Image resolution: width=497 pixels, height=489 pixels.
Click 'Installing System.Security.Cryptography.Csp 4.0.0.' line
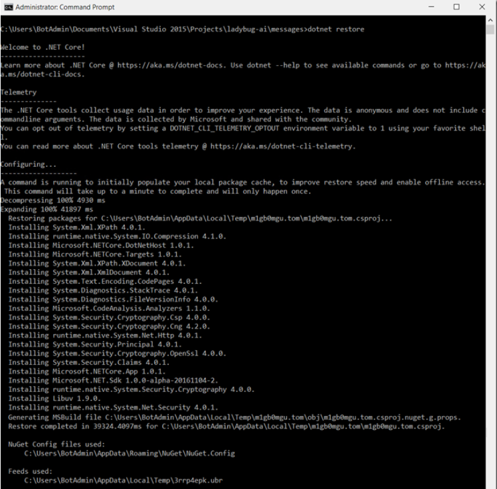click(109, 317)
